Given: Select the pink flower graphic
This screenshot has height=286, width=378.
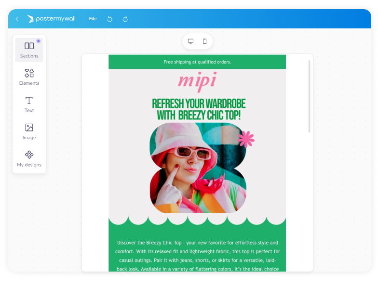Looking at the screenshot, I should click(246, 139).
